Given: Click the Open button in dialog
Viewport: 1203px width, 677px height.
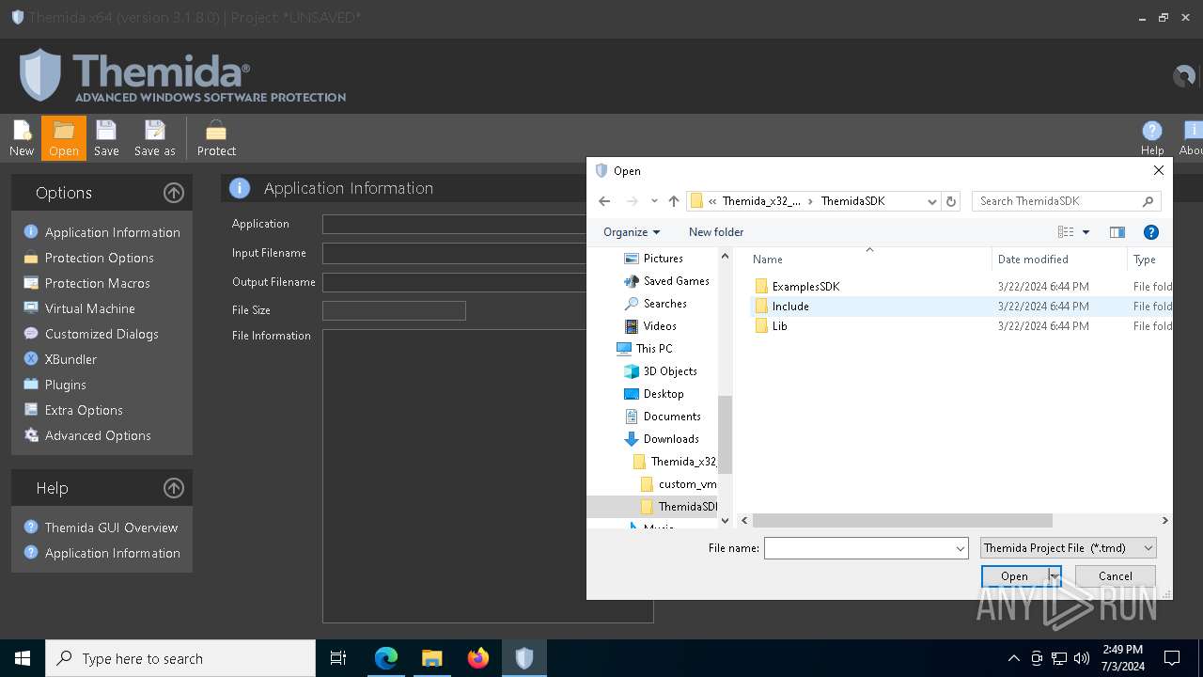Looking at the screenshot, I should point(1014,576).
